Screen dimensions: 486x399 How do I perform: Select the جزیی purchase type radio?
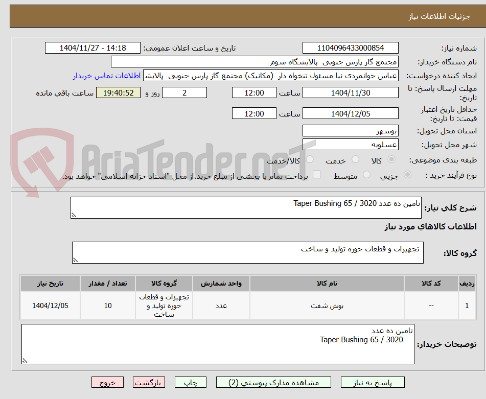pyautogui.click(x=408, y=175)
